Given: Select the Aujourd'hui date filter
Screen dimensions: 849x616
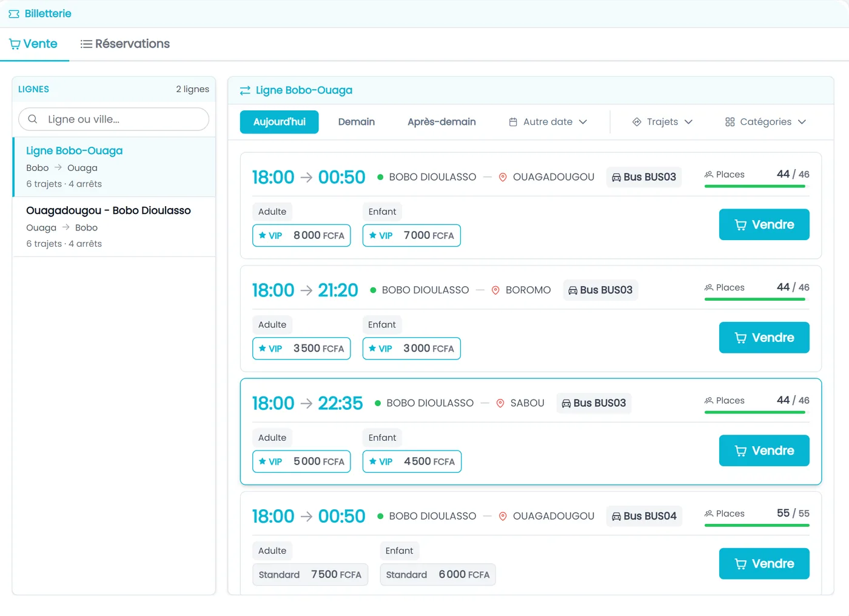Looking at the screenshot, I should point(279,122).
